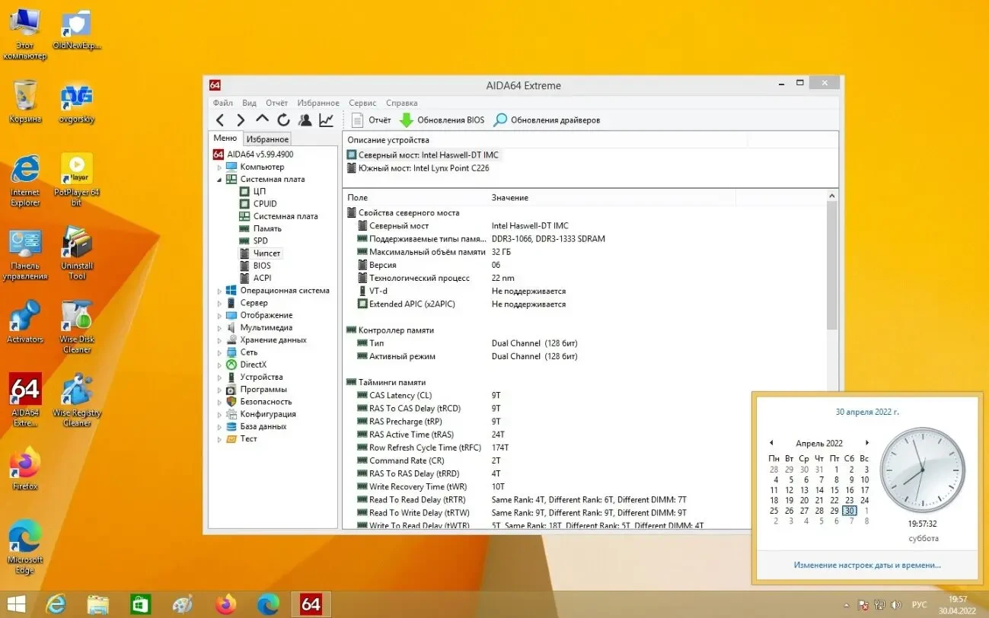
Task: Click the Отчёт document icon
Action: [x=356, y=119]
